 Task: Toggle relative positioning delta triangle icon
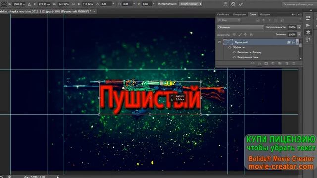29,4
